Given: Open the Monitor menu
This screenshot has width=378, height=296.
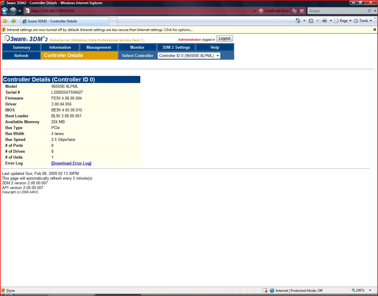Looking at the screenshot, I should (137, 47).
